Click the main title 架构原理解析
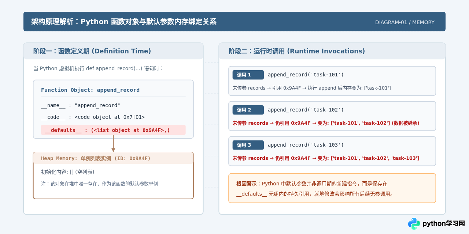The height and width of the screenshot is (234, 469). coord(124,22)
